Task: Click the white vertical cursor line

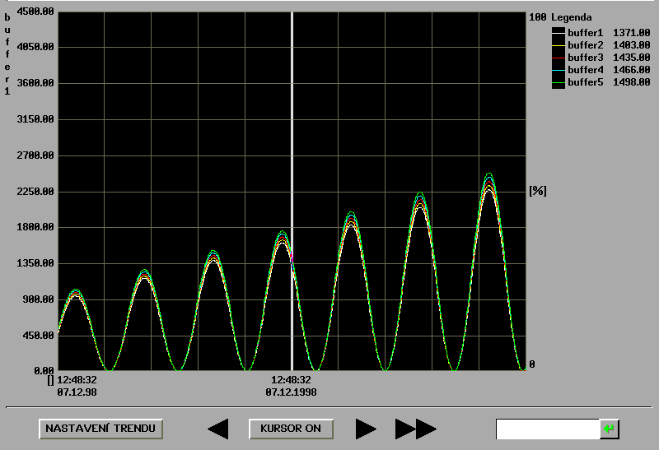Action: point(292,165)
